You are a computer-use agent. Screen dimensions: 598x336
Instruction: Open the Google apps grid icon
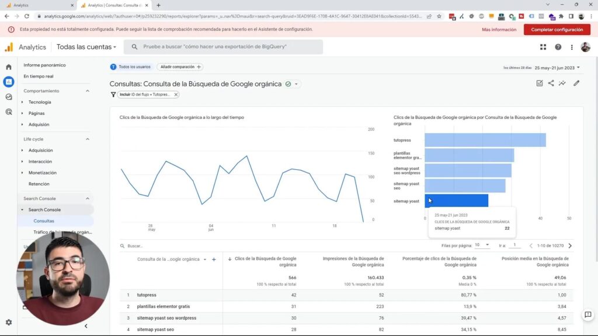pyautogui.click(x=543, y=47)
